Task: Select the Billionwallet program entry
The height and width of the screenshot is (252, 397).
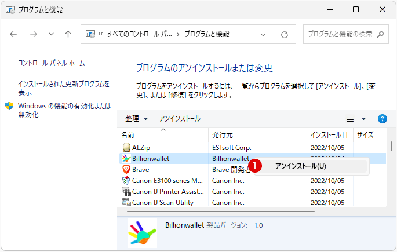Action: (151, 159)
